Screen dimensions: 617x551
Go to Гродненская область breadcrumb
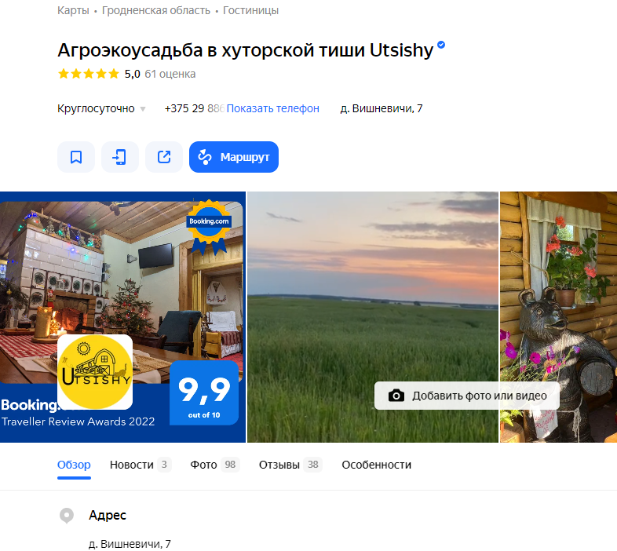(x=156, y=11)
